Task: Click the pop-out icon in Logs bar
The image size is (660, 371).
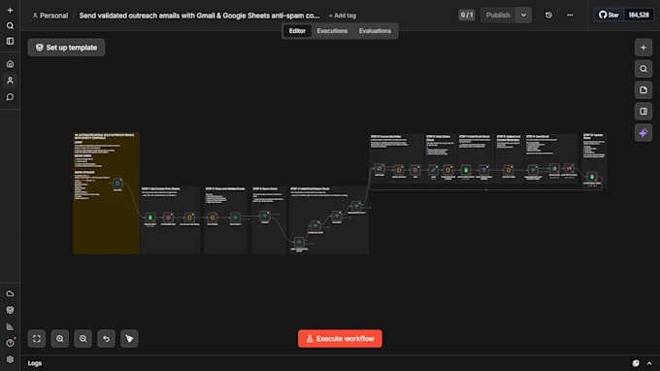Action: (636, 363)
